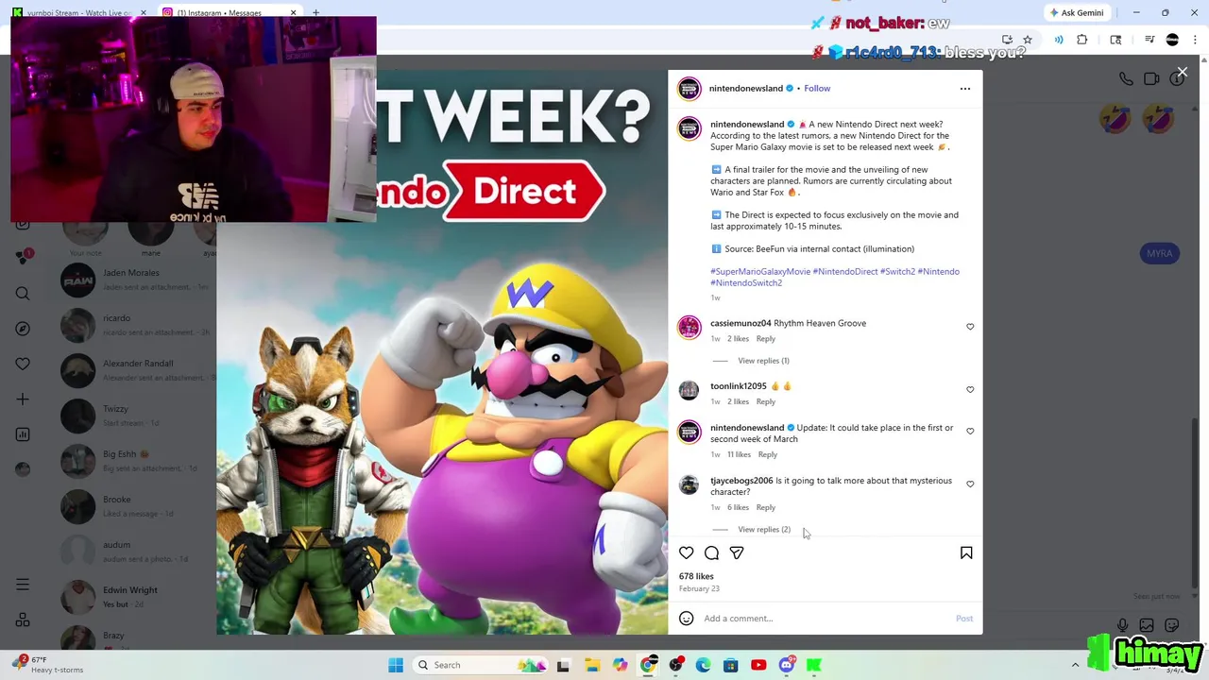Viewport: 1209px width, 680px height.
Task: Open the emoji picker in the comment box
Action: point(687,619)
